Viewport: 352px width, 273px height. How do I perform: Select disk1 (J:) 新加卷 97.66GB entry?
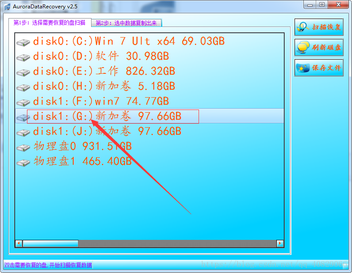(107, 131)
